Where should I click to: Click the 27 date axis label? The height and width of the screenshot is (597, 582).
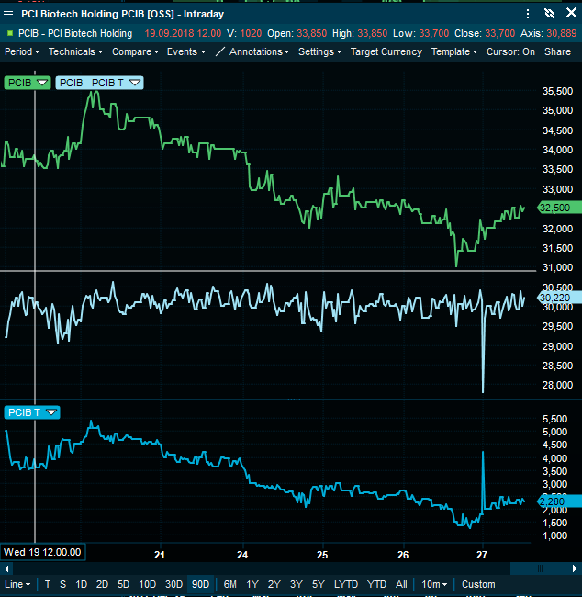pyautogui.click(x=482, y=555)
